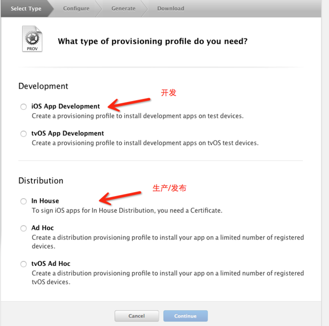Pick the Ad Hoc radio button

click(23, 228)
